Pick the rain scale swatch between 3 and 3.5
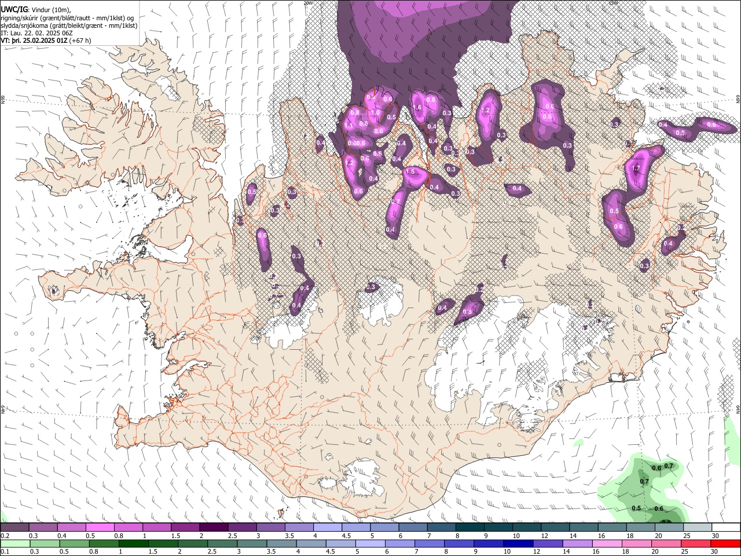Image resolution: width=741 pixels, height=556 pixels. 252,544
